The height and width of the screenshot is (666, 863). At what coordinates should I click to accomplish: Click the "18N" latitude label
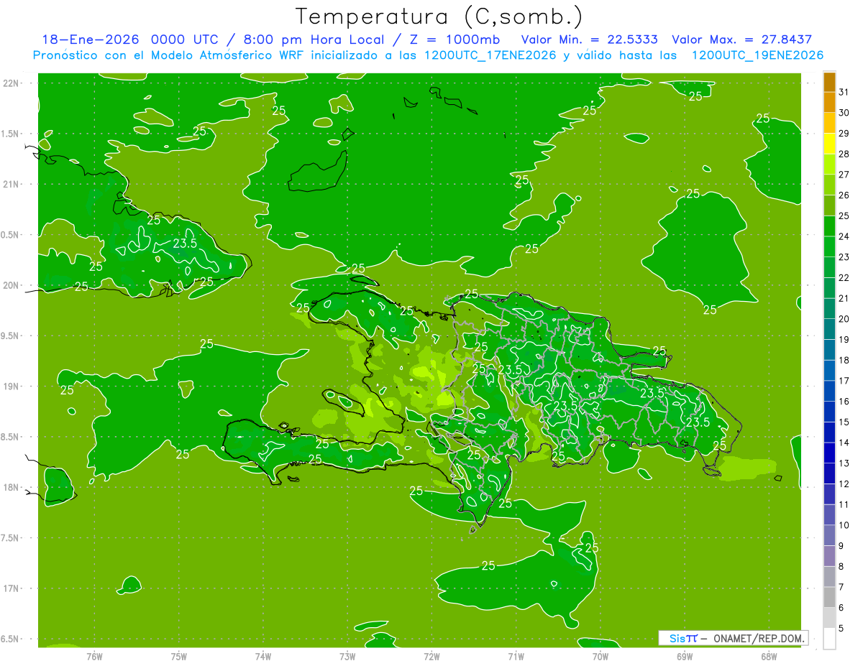10,487
